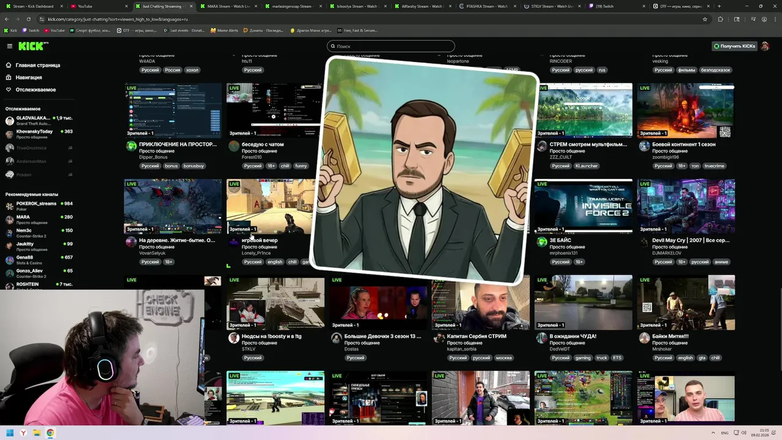Open offline channel TrueGrustnica
Screen dimensions: 782x440
(39, 148)
